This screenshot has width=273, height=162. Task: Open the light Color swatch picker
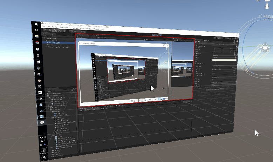[224, 60]
